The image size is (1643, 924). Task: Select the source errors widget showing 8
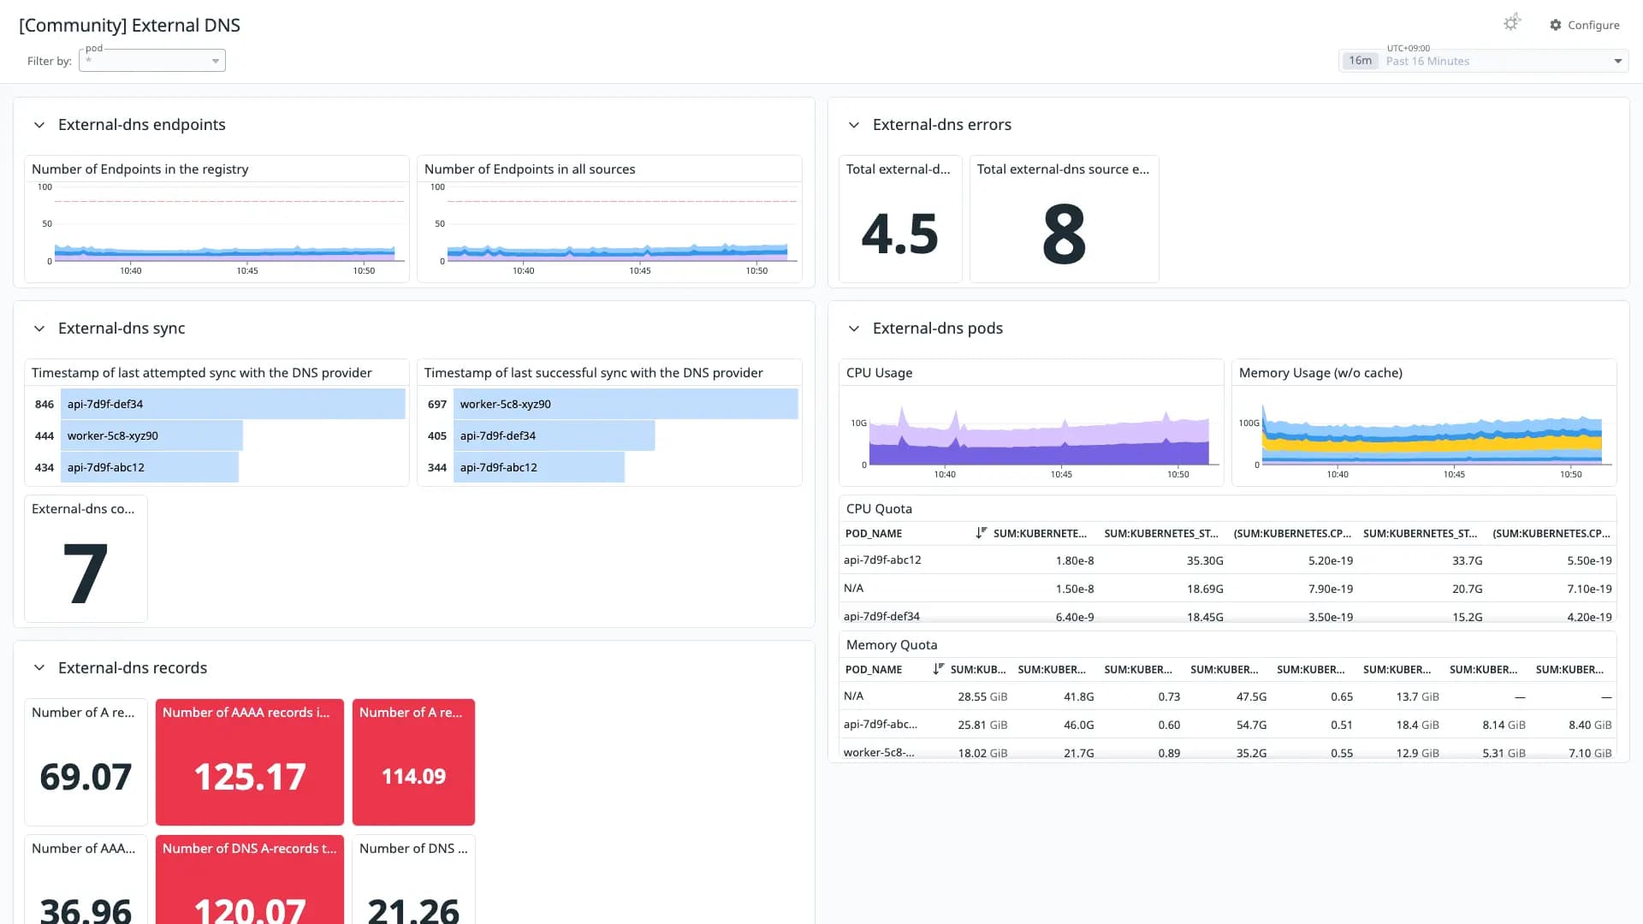1064,219
